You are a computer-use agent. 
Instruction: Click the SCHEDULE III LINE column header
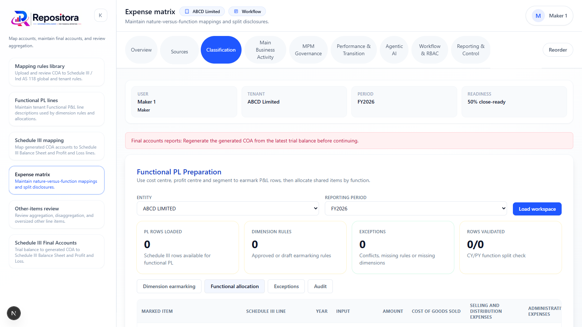coord(266,311)
